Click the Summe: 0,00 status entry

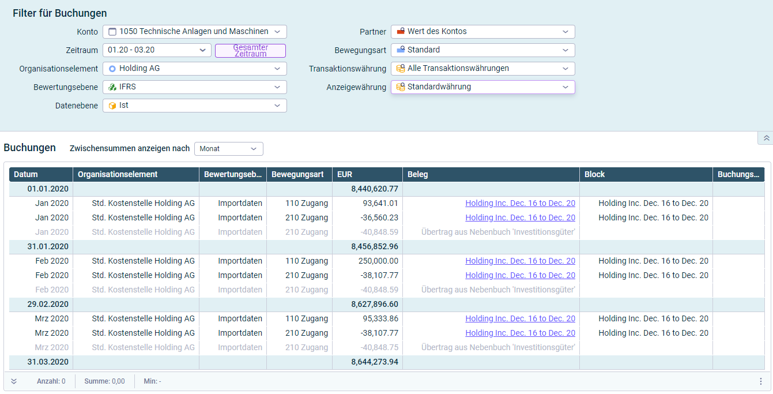tap(104, 381)
